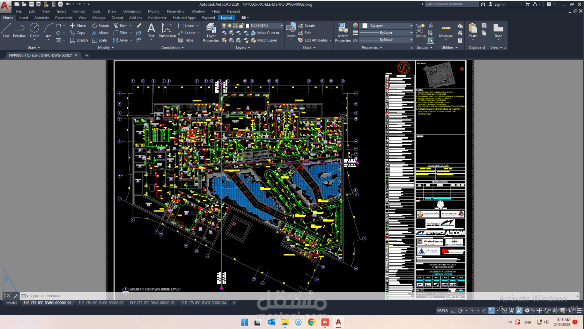Click the Plot printer icon in quick access

[x=61, y=4]
